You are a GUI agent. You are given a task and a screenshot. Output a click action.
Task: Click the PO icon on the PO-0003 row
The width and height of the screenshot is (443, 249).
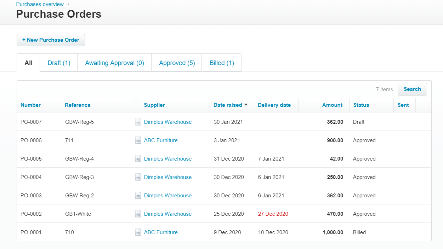(x=138, y=196)
